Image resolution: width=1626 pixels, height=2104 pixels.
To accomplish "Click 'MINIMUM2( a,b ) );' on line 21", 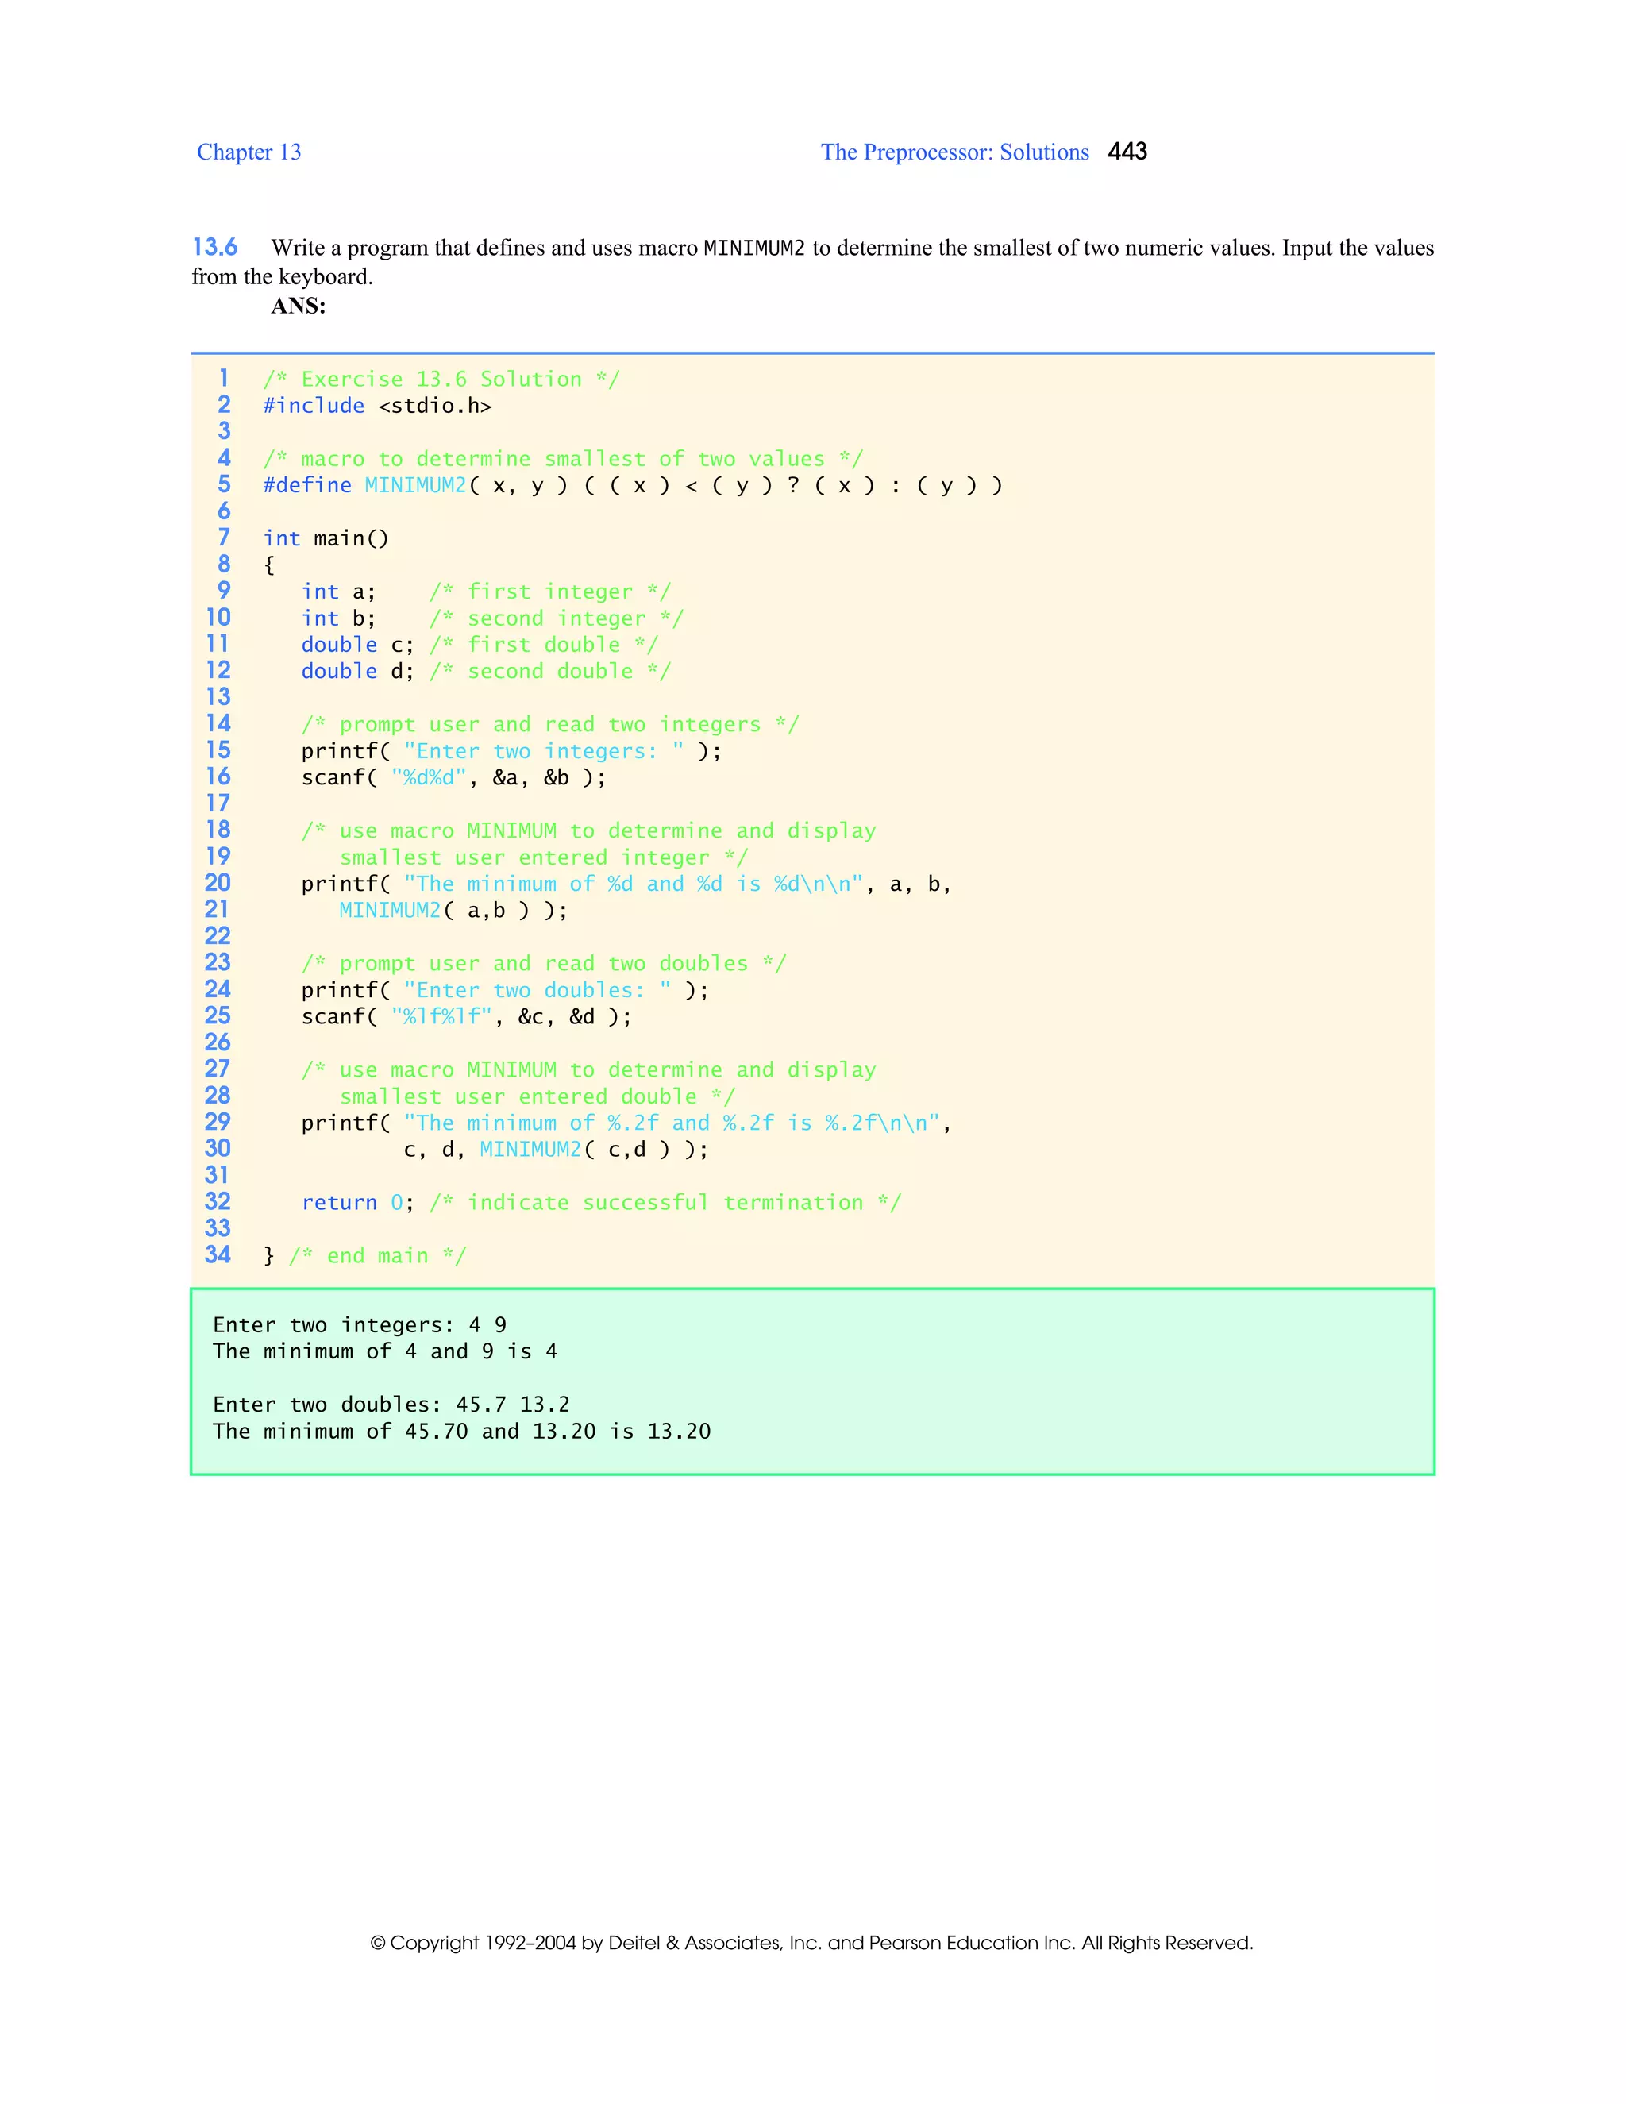I will [453, 911].
